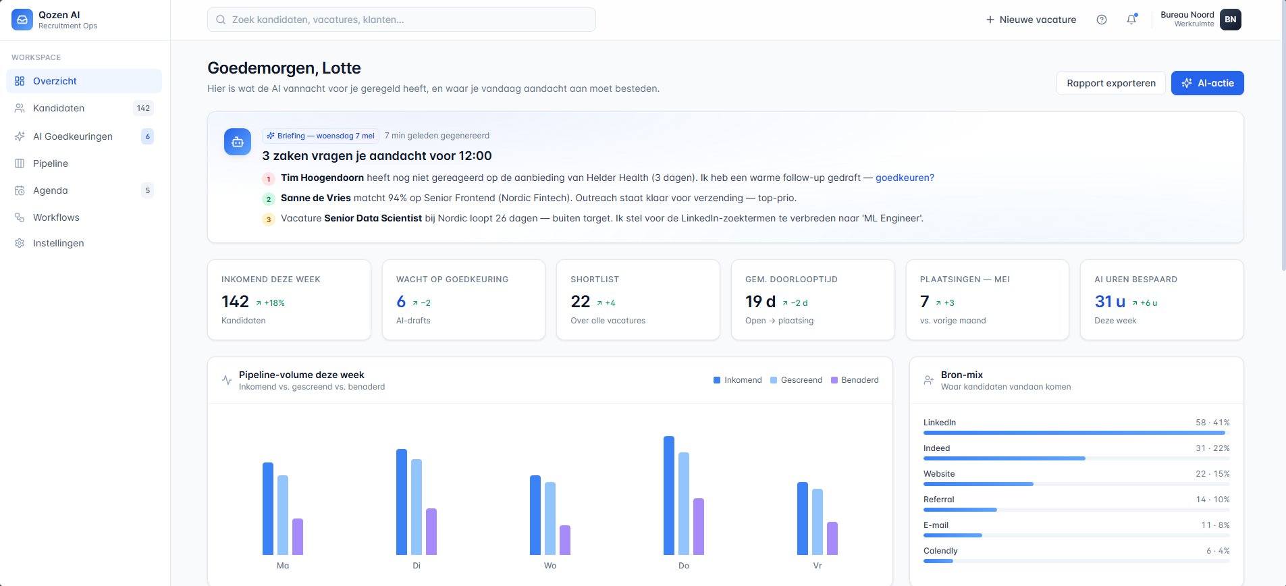This screenshot has height=586, width=1286.
Task: Click the Bron-mix user-plus icon
Action: click(x=929, y=380)
